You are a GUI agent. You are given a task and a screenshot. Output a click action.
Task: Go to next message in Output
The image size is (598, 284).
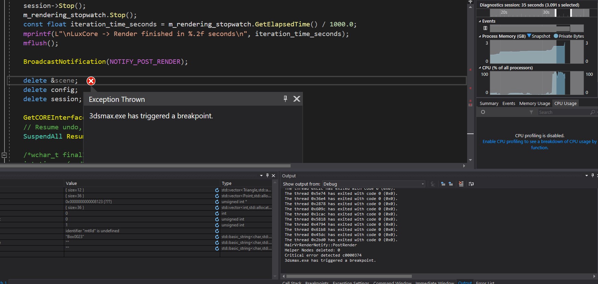(451, 184)
